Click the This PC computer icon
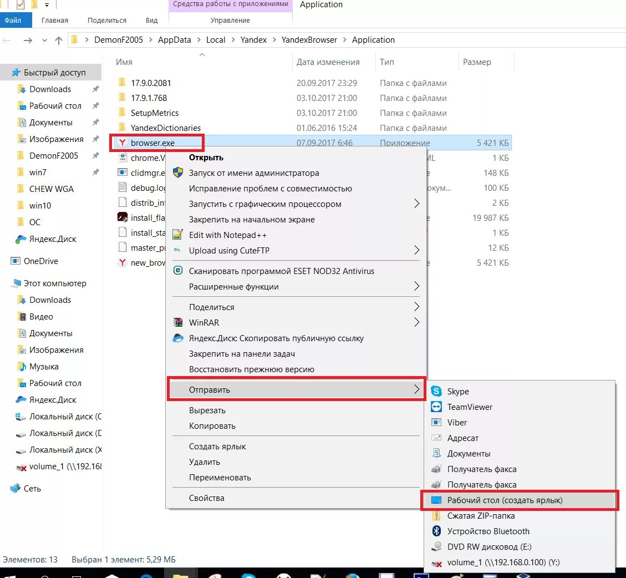The image size is (626, 578). 16,283
